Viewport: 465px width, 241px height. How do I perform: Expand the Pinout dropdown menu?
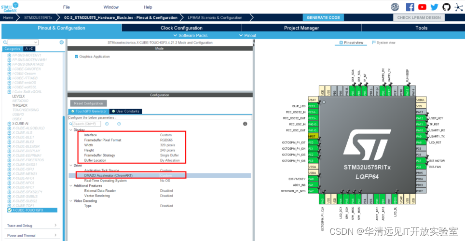click(x=247, y=35)
